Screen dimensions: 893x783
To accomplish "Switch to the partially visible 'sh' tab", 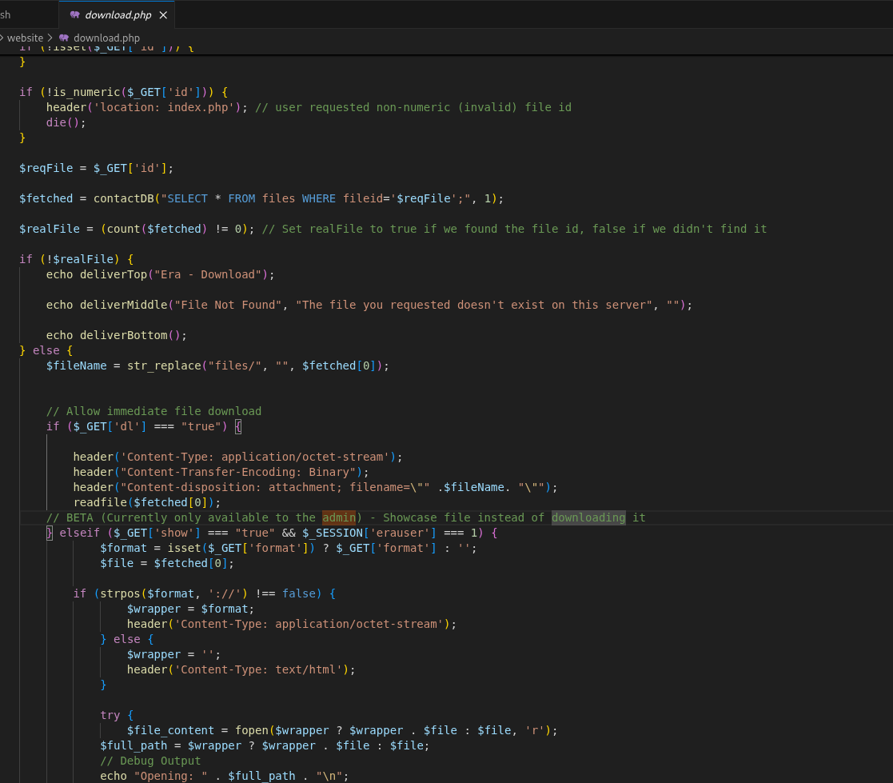I will tap(6, 15).
